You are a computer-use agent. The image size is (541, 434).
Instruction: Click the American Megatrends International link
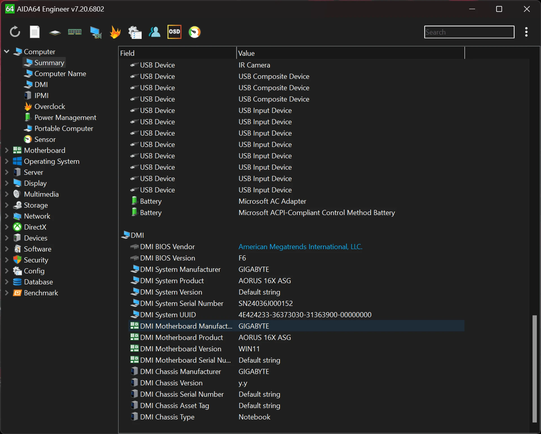coord(300,247)
